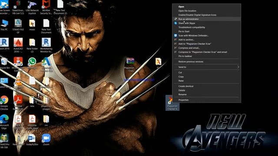Launch Google Chrome from desktop
The image size is (278, 156).
coord(4,103)
